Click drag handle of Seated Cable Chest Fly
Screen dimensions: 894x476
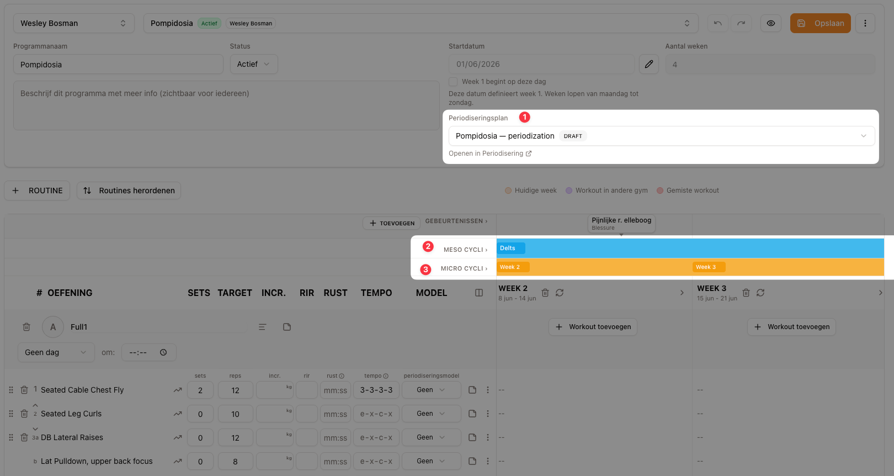point(11,390)
